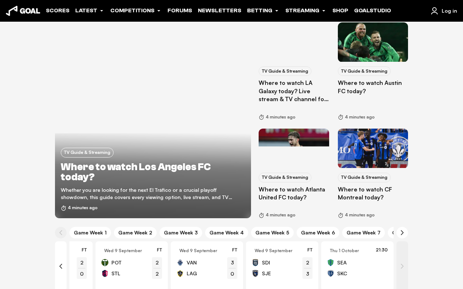Open 'Where to watch Los Angeles FC today?' headline

pyautogui.click(x=136, y=172)
